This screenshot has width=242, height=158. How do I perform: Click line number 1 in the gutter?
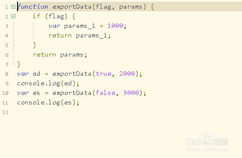pos(7,7)
